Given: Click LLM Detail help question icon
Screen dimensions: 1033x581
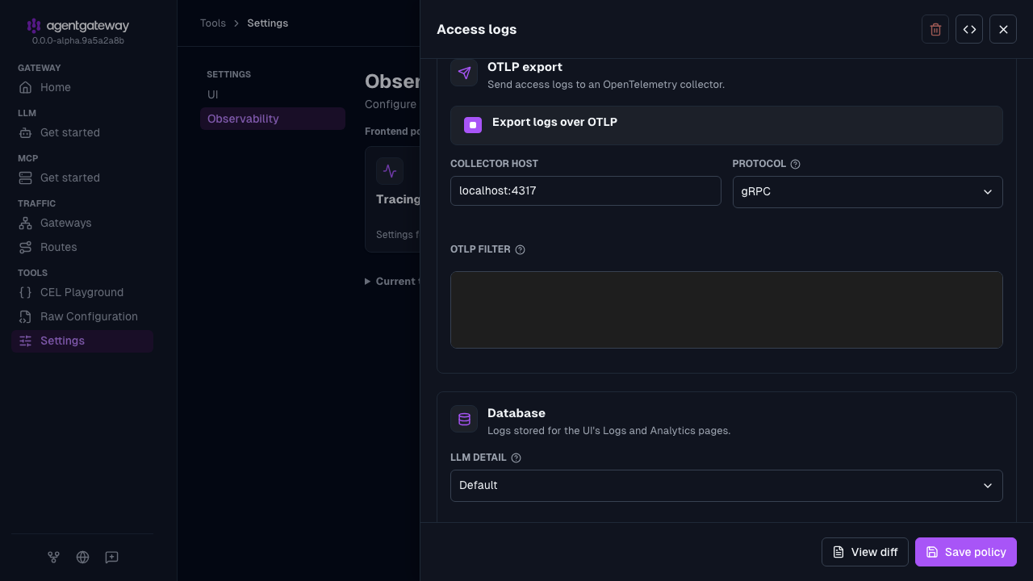Looking at the screenshot, I should coord(516,458).
